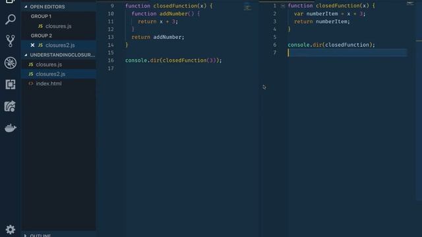Click 'return x + 3;' in left editor
Image resolution: width=422 pixels, height=237 pixels.
[158, 22]
